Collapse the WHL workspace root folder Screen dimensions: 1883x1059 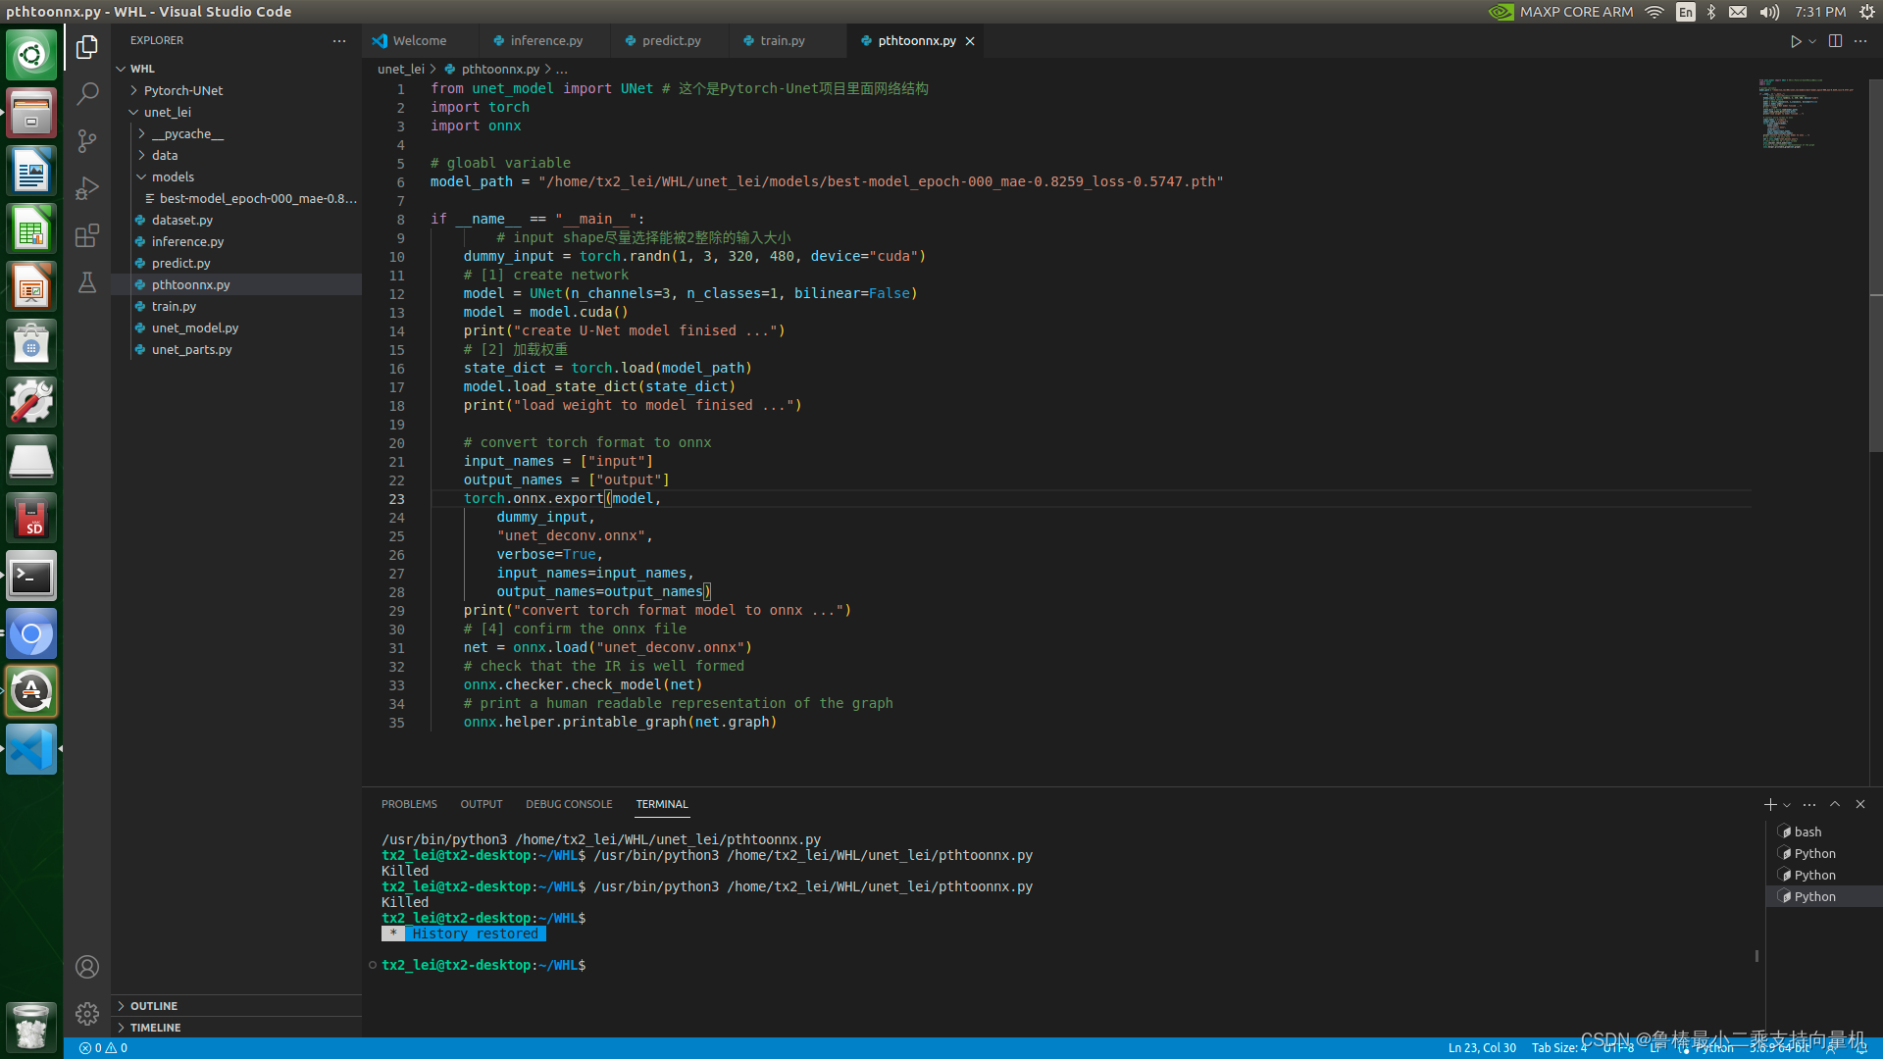coord(235,69)
